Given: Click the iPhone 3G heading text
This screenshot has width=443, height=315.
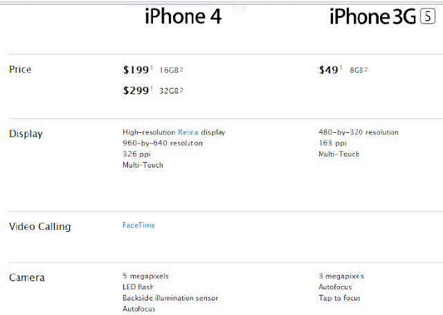Looking at the screenshot, I should pyautogui.click(x=372, y=16).
